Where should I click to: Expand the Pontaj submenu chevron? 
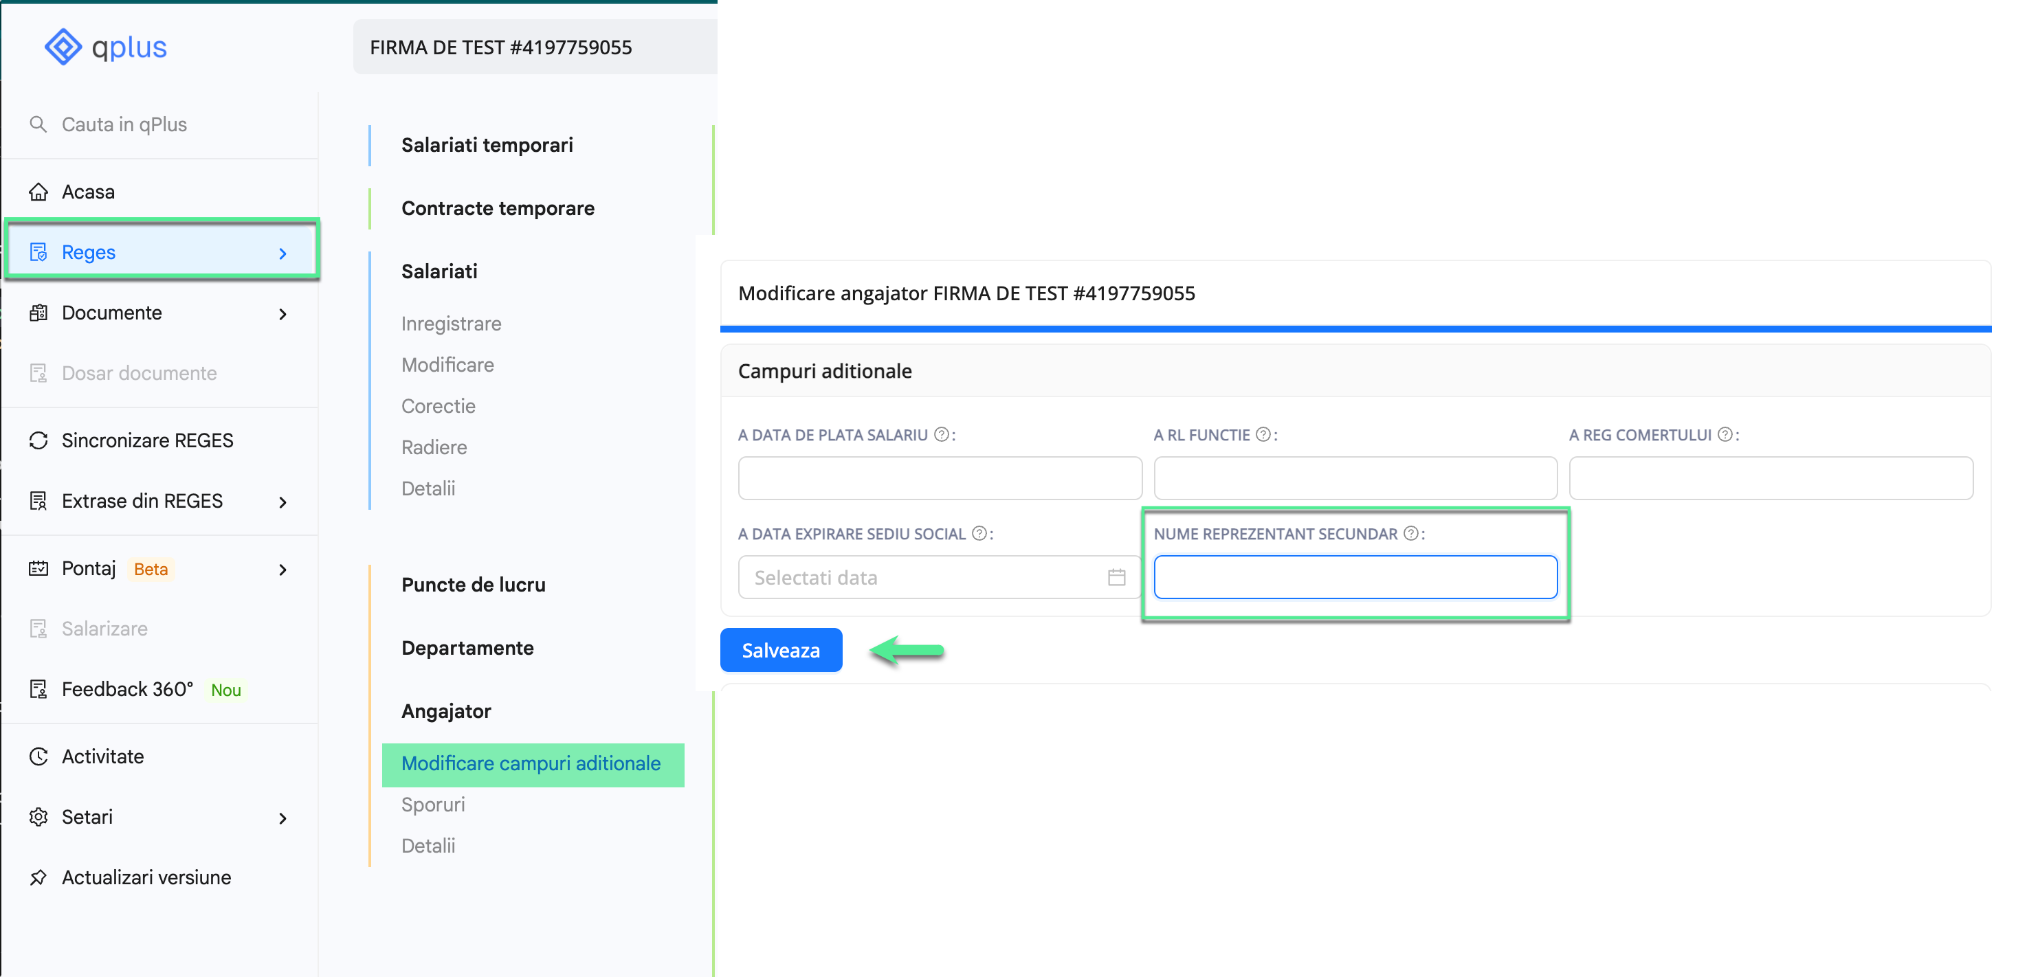(282, 570)
